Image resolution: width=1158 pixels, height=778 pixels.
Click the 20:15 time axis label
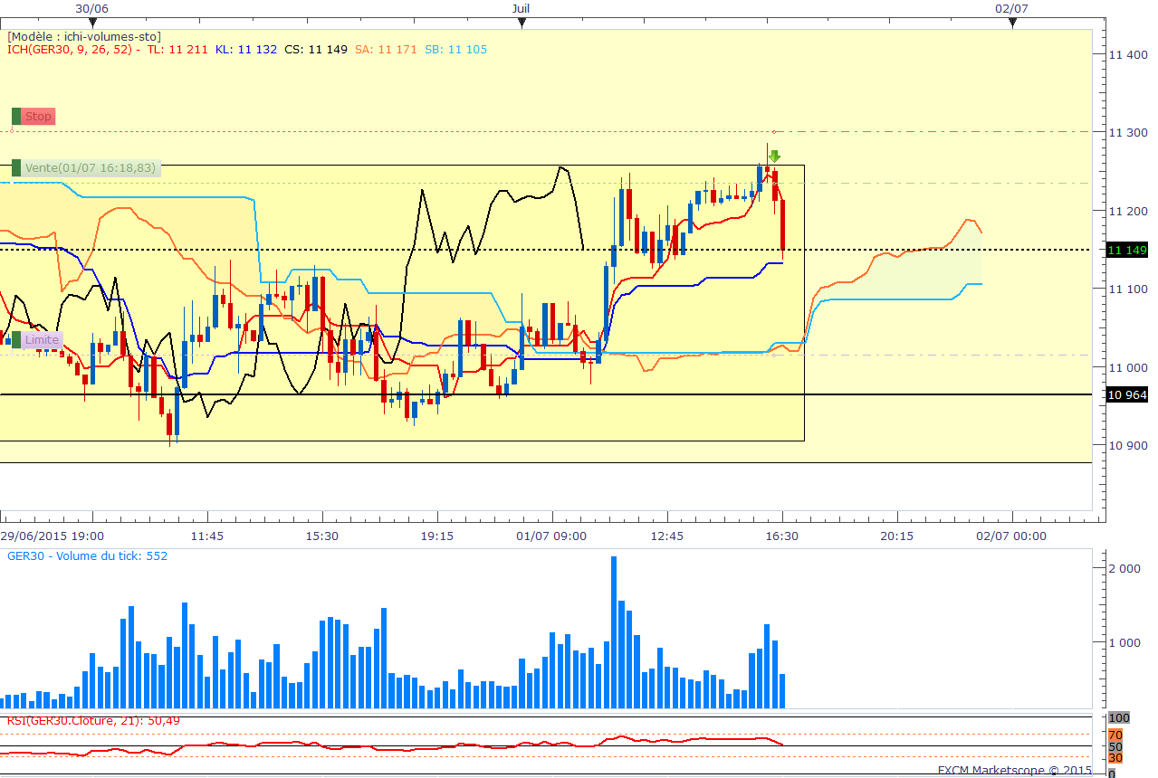click(896, 536)
